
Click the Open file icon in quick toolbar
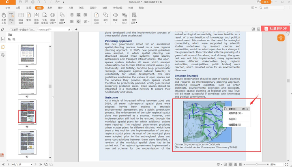click(21, 2)
